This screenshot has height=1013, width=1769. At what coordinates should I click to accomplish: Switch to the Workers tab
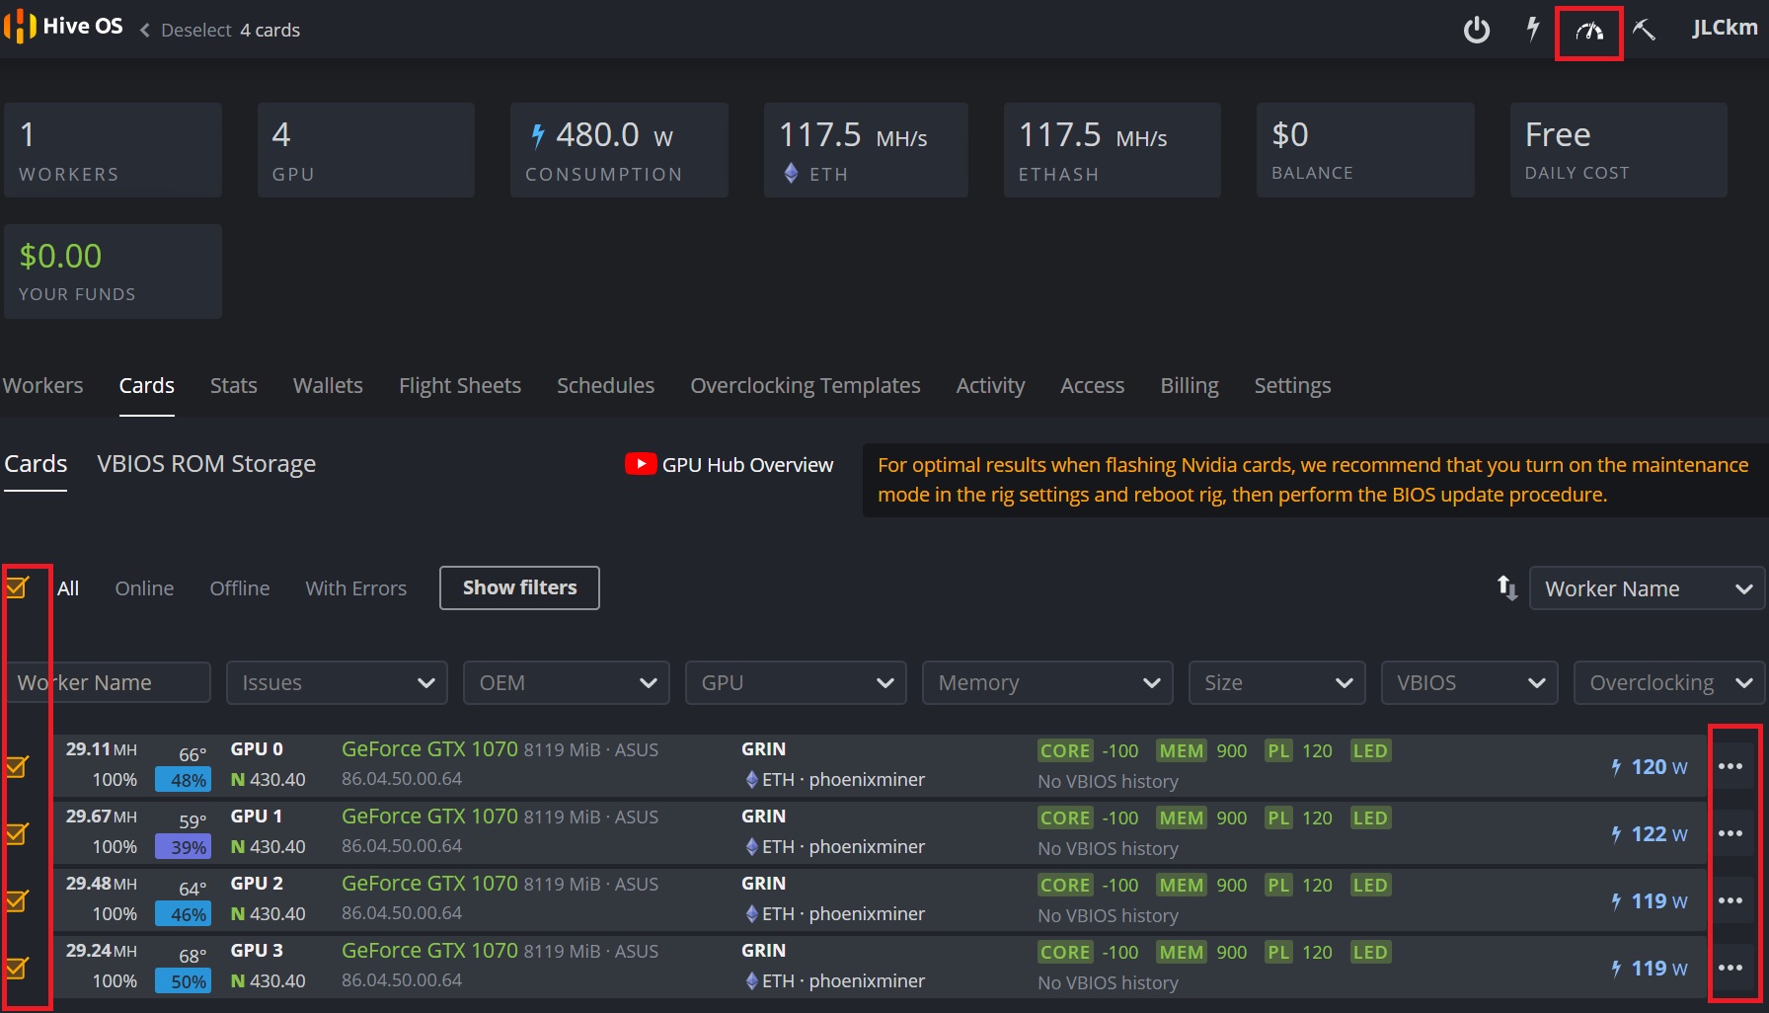coord(42,385)
